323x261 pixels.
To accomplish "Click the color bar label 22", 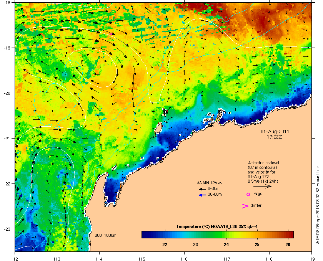I will point(165,244).
